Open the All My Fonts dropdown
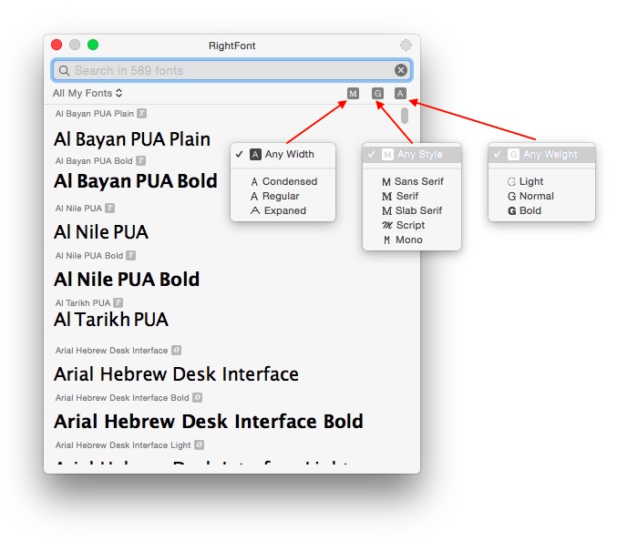 click(x=87, y=93)
